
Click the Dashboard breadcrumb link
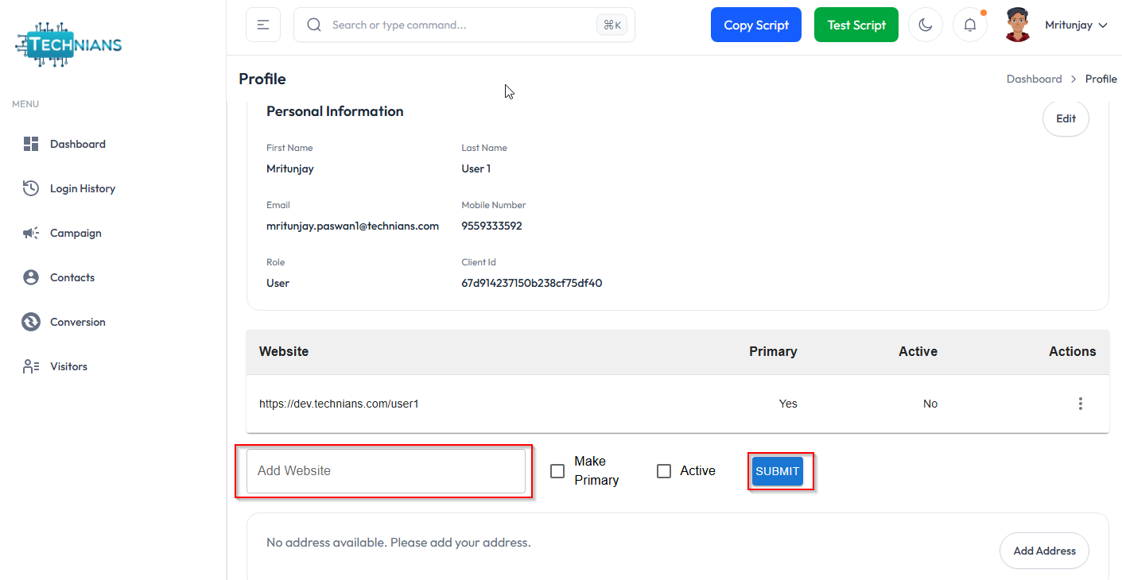pos(1034,79)
